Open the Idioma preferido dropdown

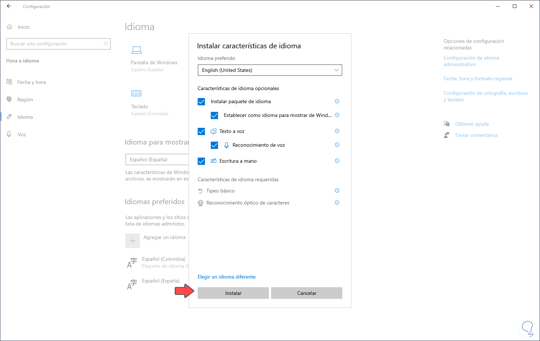[x=270, y=70]
